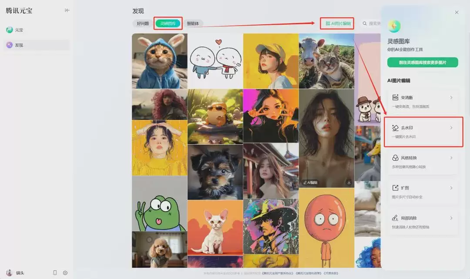
Task: Click the phone icon beside username
Action: pos(55,273)
